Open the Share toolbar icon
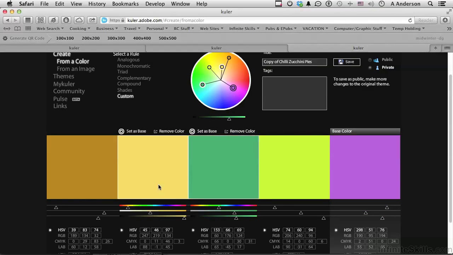The height and width of the screenshot is (255, 453). tap(92, 20)
